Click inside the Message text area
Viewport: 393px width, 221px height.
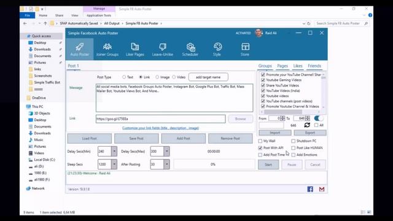(x=174, y=98)
